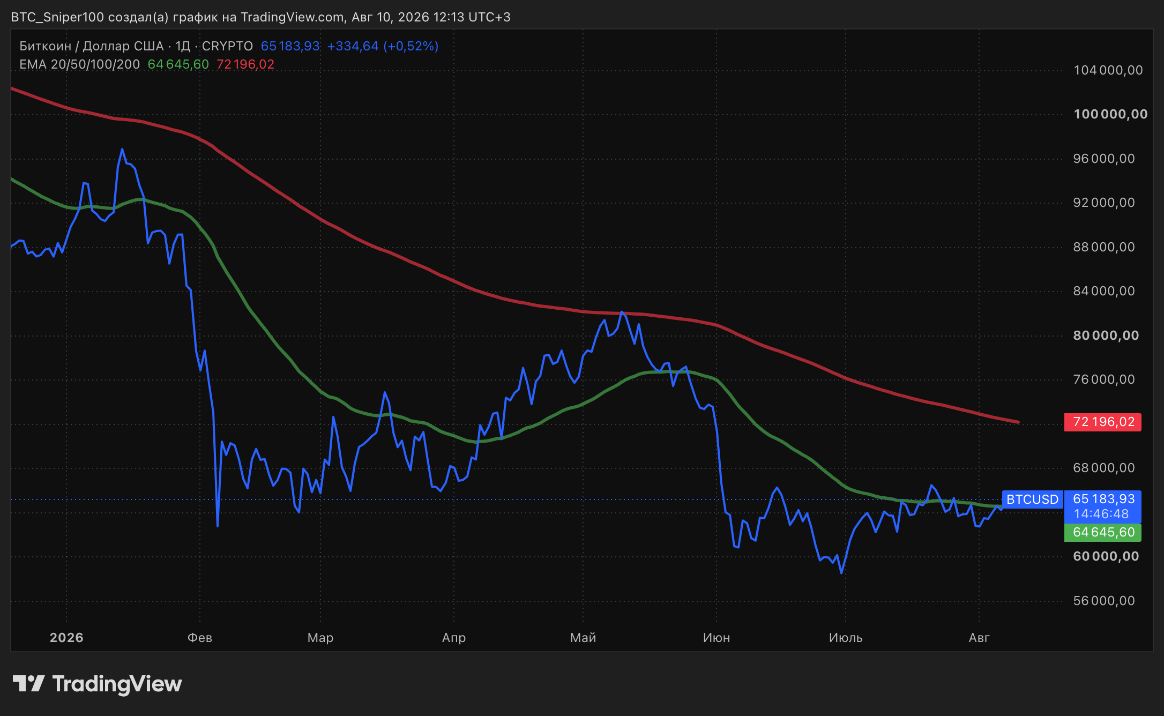Click the 60 000,00 price axis label
1164x716 pixels.
tap(1106, 556)
